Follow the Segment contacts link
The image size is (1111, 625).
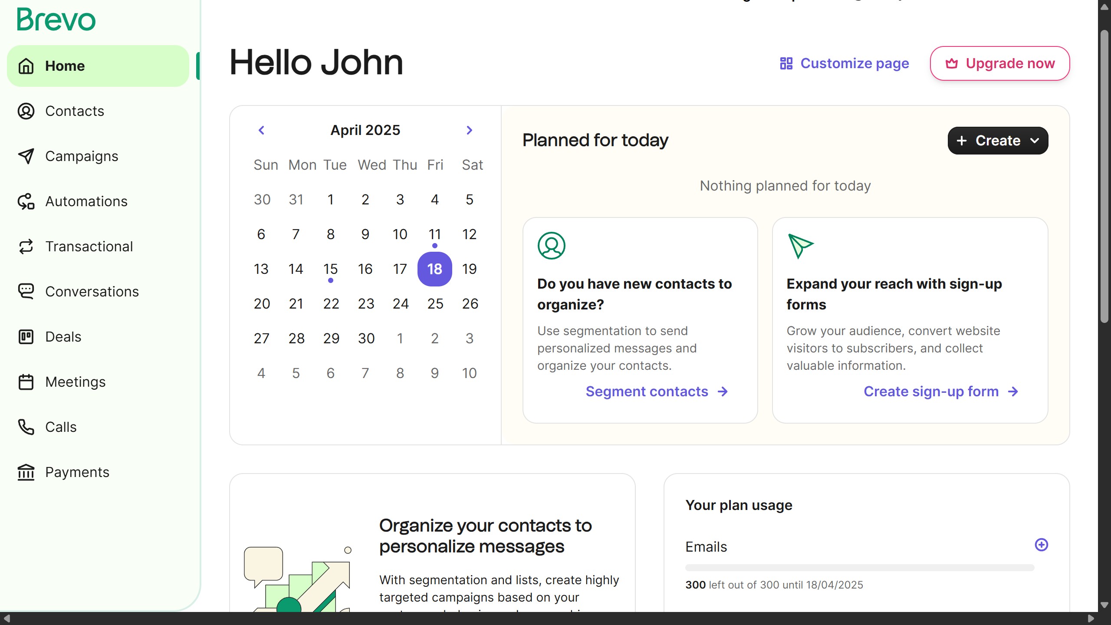pyautogui.click(x=657, y=391)
